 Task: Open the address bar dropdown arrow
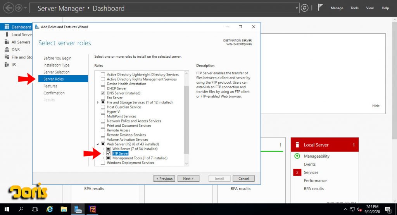(297, 8)
